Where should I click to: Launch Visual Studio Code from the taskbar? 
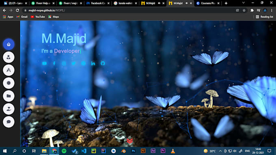point(84,151)
